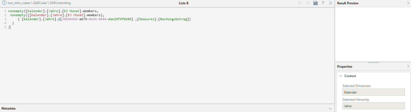Save Liste B with the floppy disk icon
411x112 pixels.
click(x=316, y=3)
